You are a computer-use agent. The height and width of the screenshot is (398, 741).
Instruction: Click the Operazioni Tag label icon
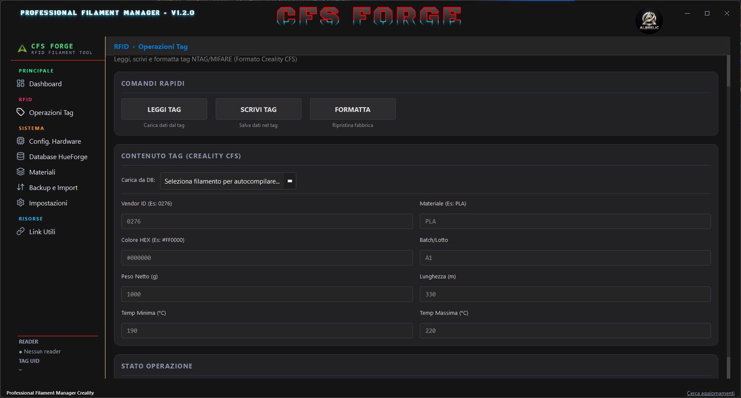[x=21, y=112]
